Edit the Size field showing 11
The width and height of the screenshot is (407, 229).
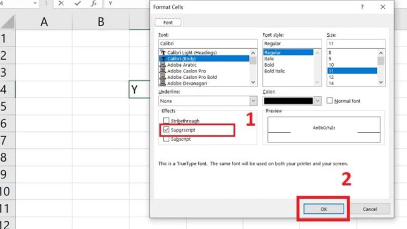(356, 44)
